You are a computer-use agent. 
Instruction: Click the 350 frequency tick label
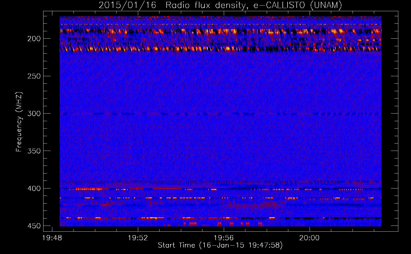click(34, 151)
